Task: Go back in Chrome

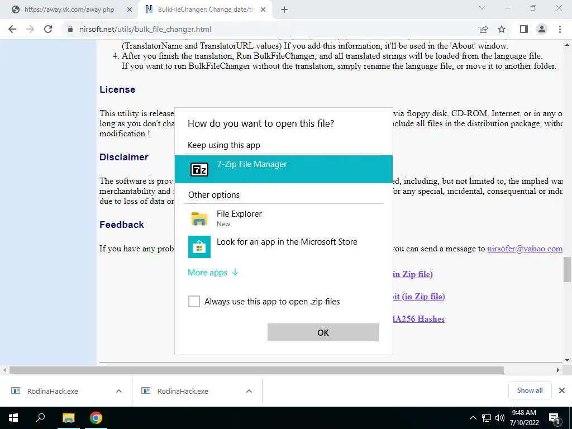Action: coord(12,29)
